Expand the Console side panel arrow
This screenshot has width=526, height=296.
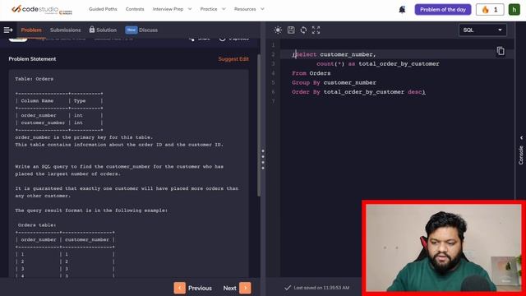tap(521, 137)
